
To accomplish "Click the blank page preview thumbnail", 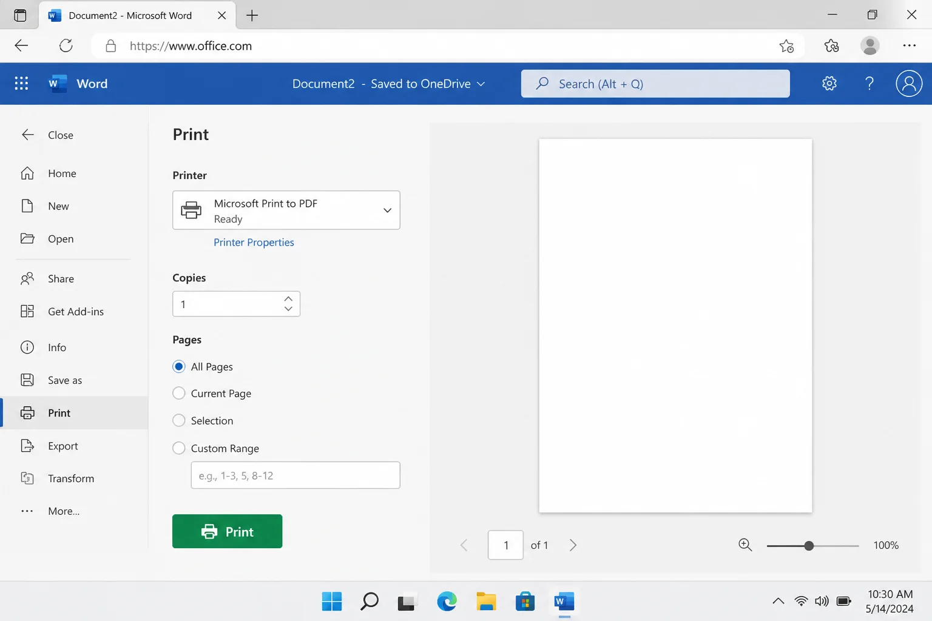I will click(x=675, y=326).
